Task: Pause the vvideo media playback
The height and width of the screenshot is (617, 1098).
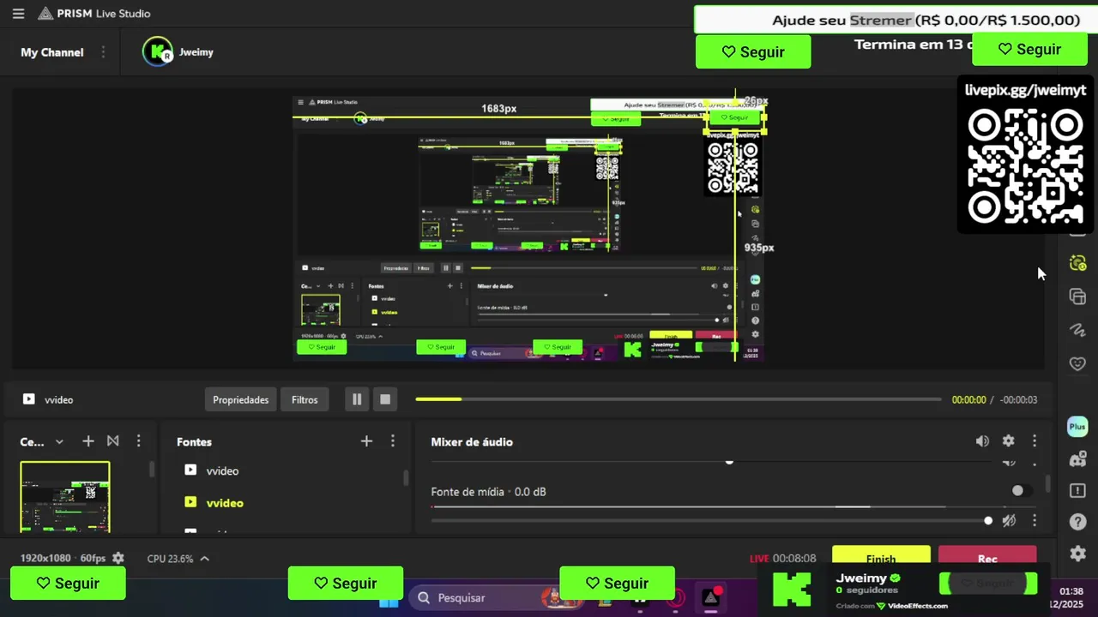Action: click(x=357, y=399)
